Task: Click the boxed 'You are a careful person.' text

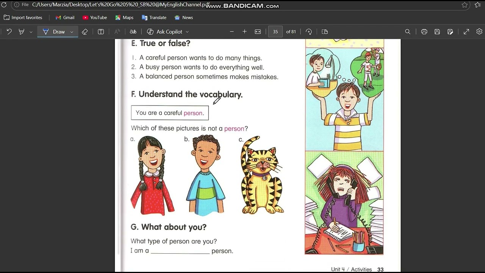Action: [170, 113]
